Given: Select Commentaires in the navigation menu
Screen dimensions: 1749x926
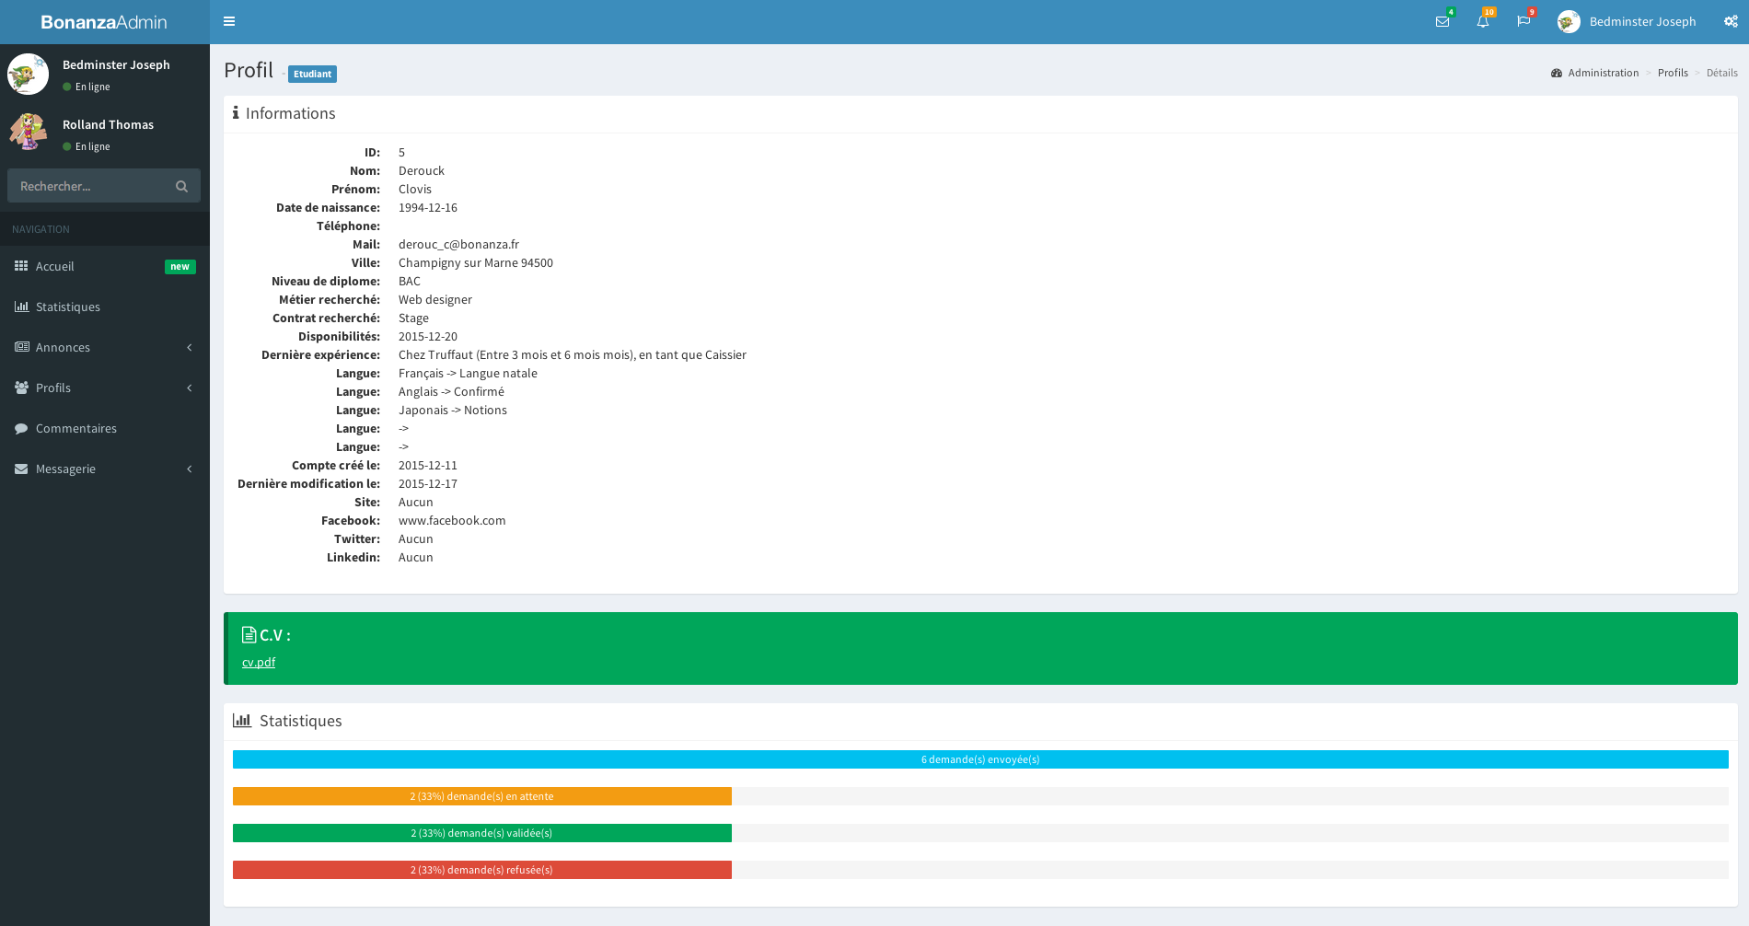Looking at the screenshot, I should point(76,428).
